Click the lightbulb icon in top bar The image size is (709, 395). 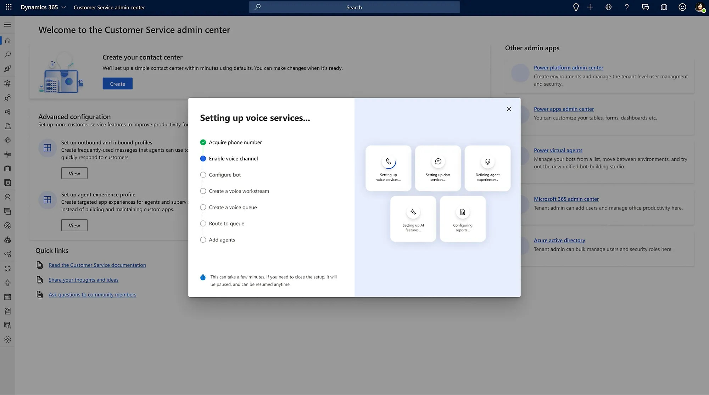pyautogui.click(x=576, y=7)
